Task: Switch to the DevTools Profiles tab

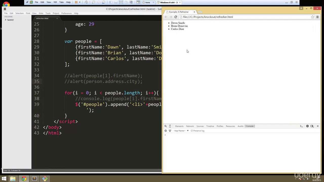Action: coord(220,126)
